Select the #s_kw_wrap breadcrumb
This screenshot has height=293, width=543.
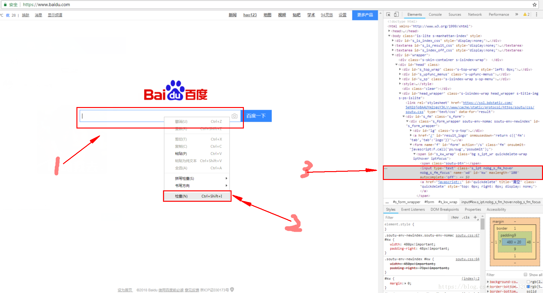click(x=447, y=202)
